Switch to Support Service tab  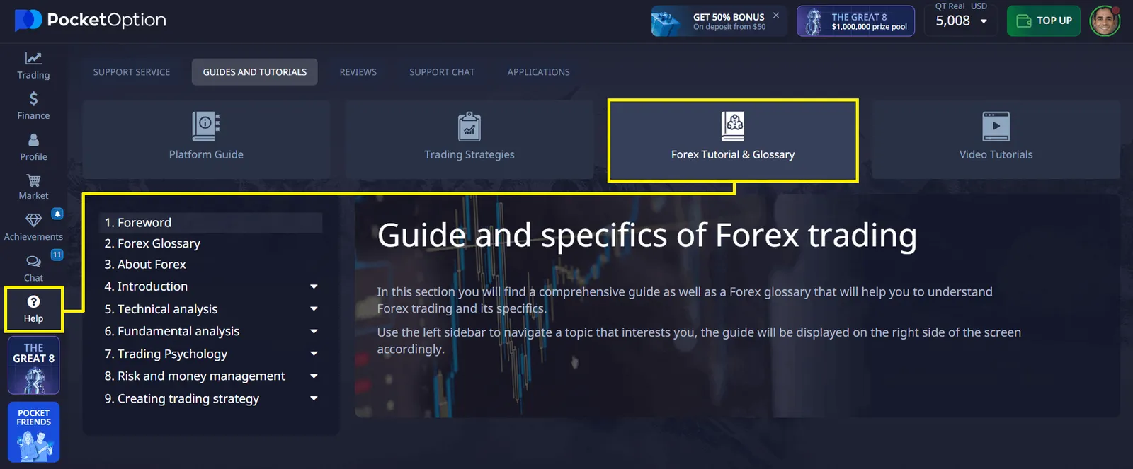tap(132, 72)
